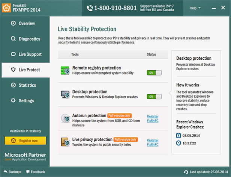Viewport: 231px width, 177px height.
Task: Click the Autorun protection title text
Action: (x=89, y=116)
